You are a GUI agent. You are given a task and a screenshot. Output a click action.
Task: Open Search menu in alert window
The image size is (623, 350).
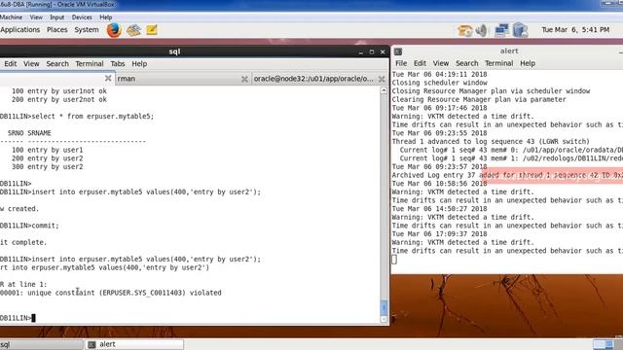tap(467, 63)
